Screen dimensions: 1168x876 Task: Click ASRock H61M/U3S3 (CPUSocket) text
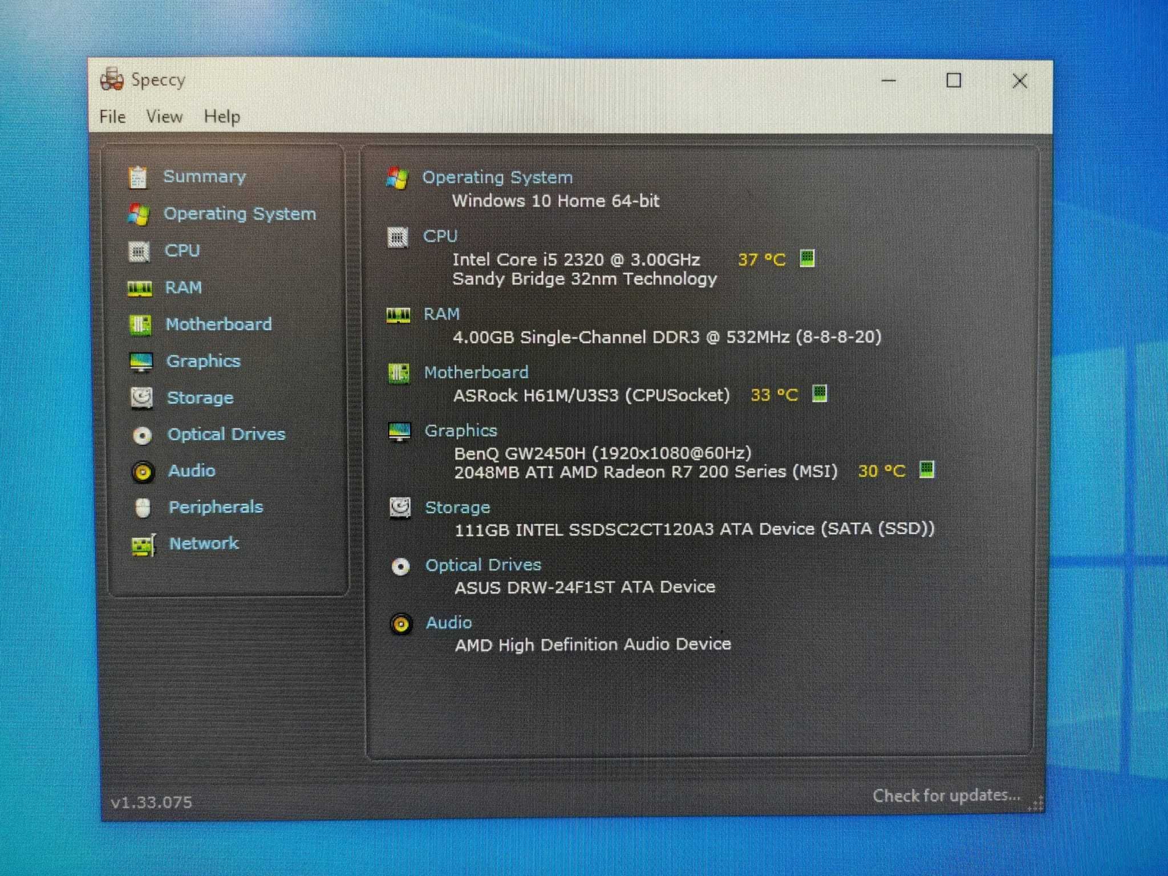point(591,395)
